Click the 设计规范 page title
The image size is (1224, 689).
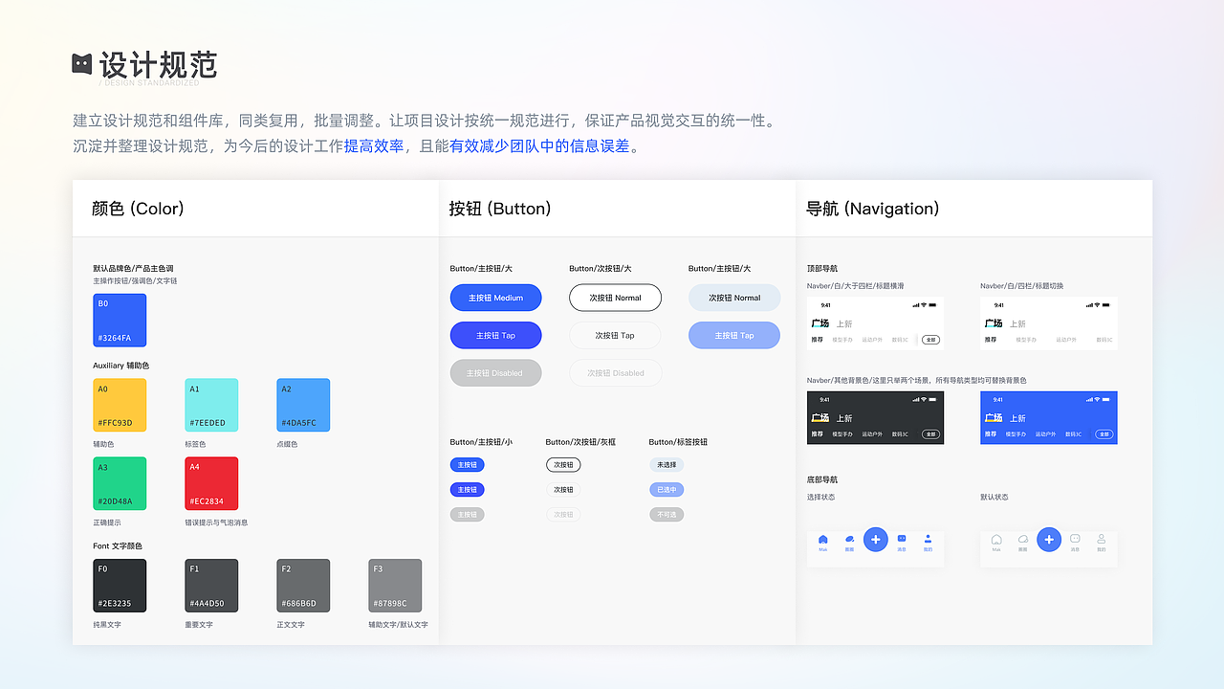coord(159,65)
